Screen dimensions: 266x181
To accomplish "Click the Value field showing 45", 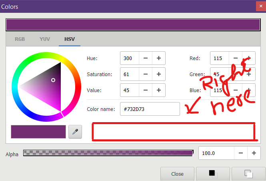I will pos(130,90).
